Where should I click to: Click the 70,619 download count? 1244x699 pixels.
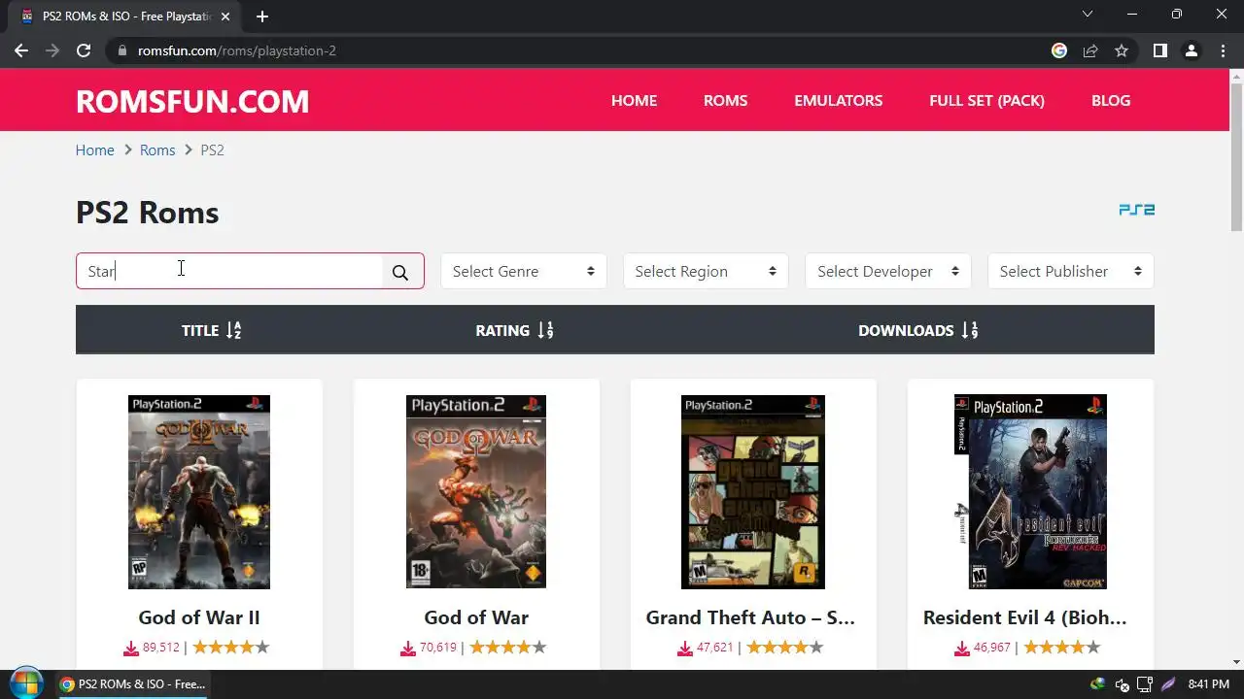(x=438, y=648)
